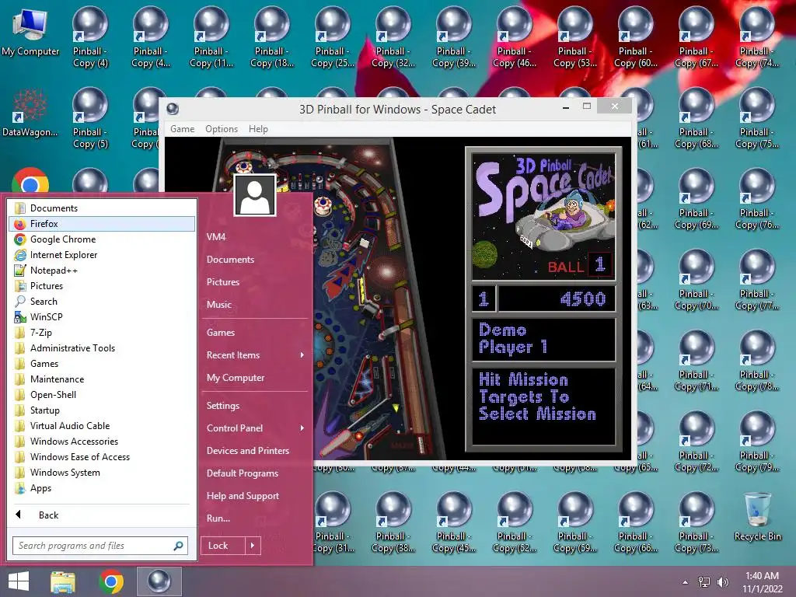
Task: Select the Pinball - Copy (73) desktop icon
Action: (x=696, y=522)
